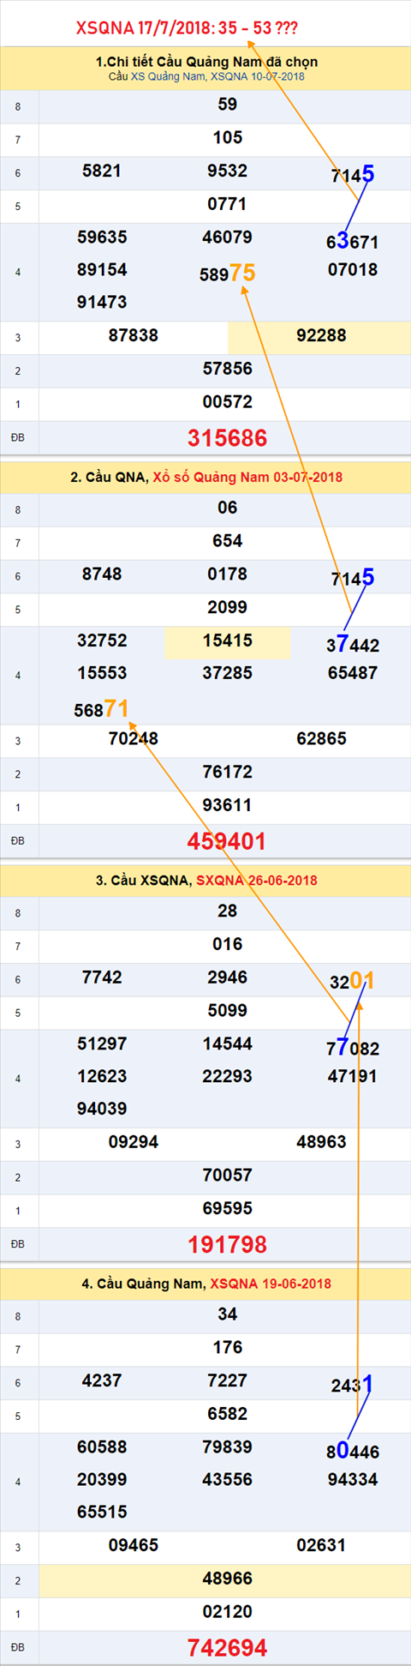Click heading text '3. Cầu XSQNA,'

pos(143,881)
